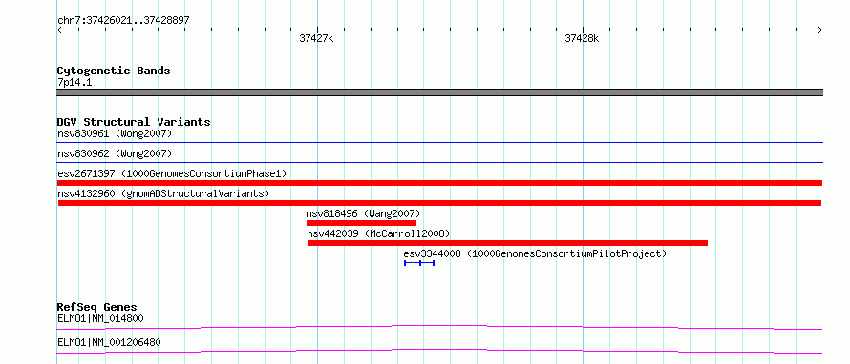Click the esv3344008 1000GenomesConsortiumPilotProject label
Screen dimensions: 850x364
(x=535, y=253)
